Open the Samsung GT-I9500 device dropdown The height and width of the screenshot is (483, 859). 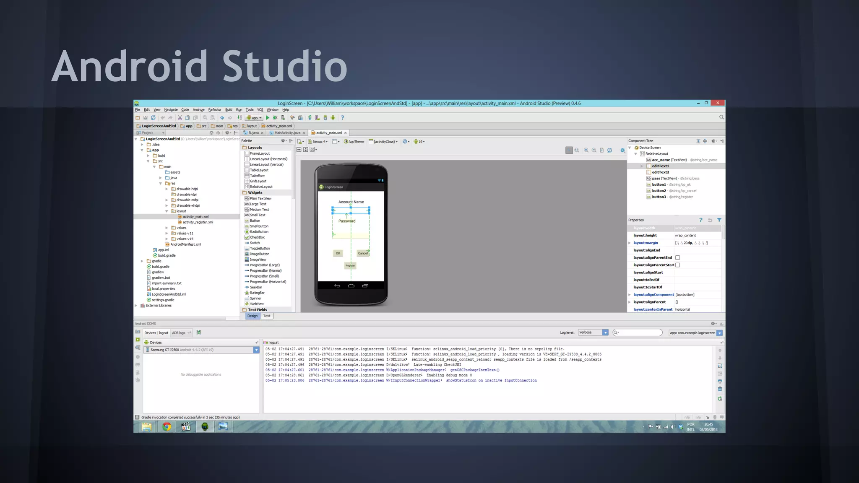pyautogui.click(x=201, y=350)
